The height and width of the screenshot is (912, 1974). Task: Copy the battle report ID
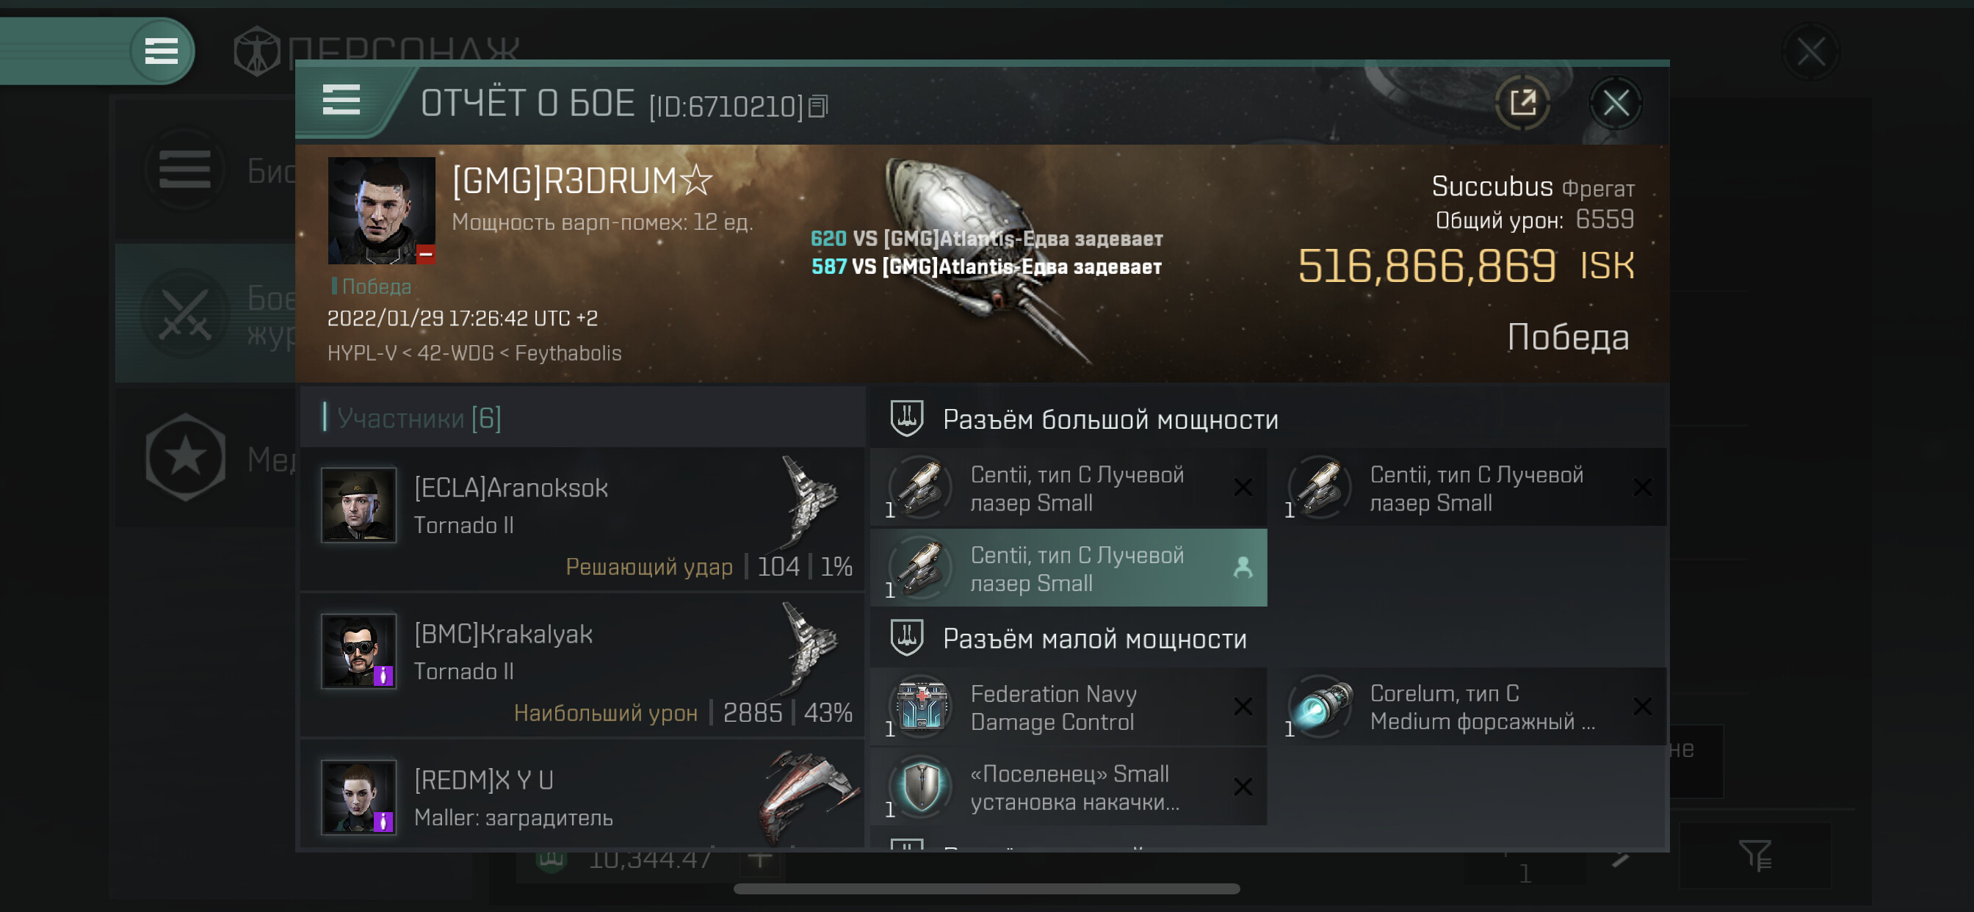[x=818, y=106]
